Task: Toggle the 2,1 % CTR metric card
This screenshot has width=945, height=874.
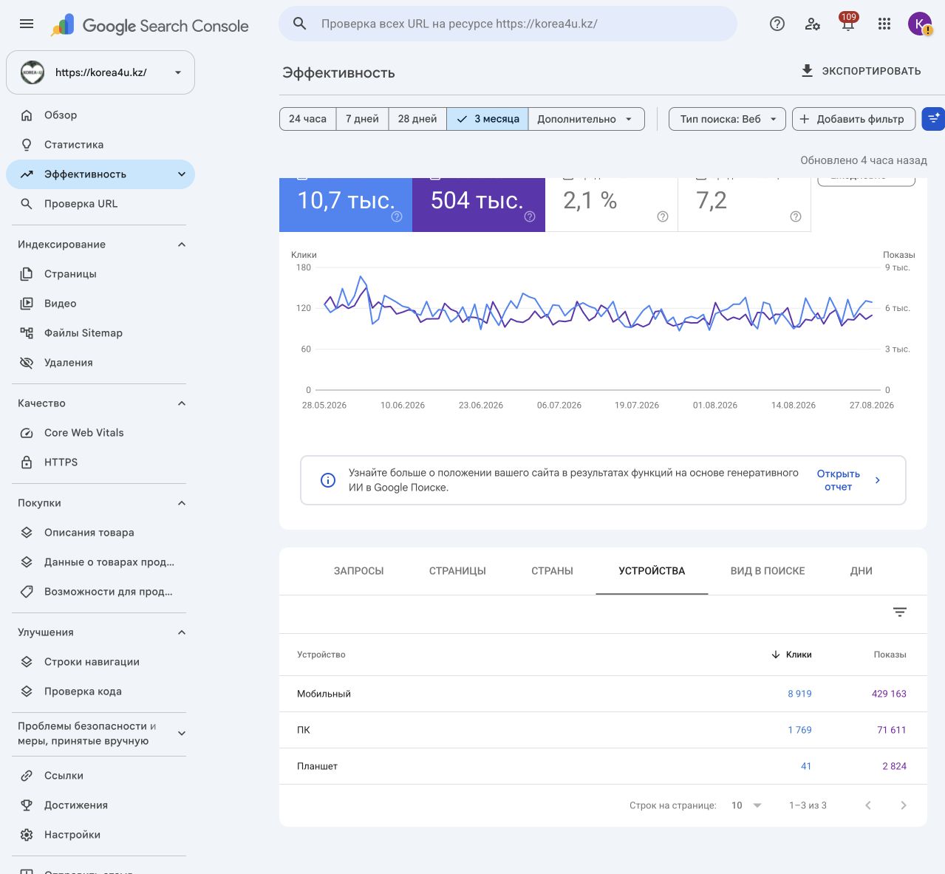Action: (612, 205)
